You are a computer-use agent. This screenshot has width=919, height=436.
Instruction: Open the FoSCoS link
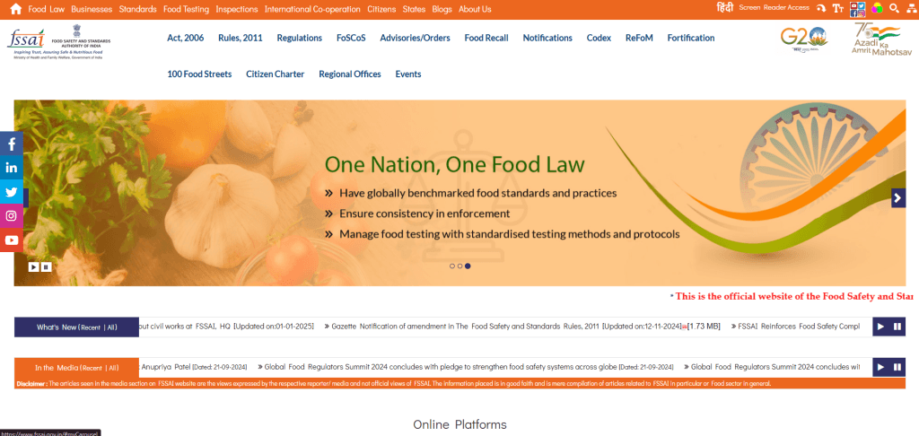point(351,38)
